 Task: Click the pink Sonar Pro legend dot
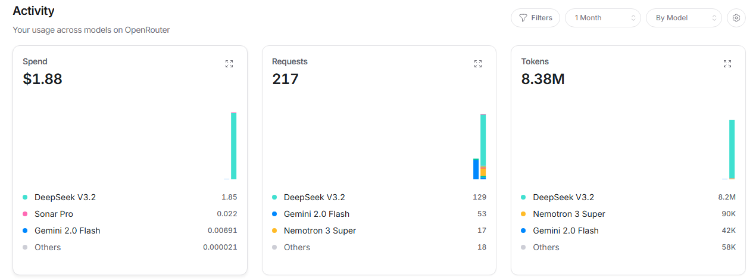pos(25,214)
